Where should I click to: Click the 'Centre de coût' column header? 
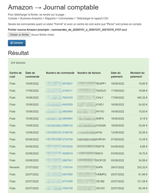(x=15, y=75)
